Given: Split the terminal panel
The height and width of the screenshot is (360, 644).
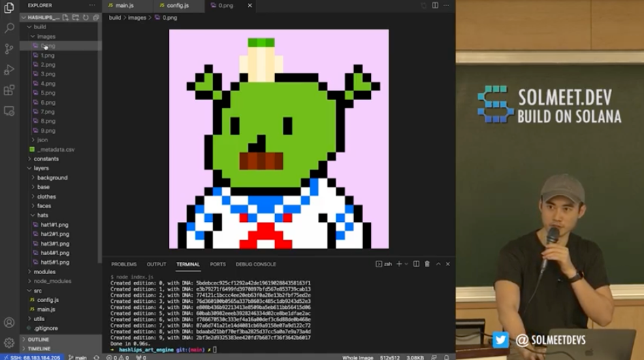Looking at the screenshot, I should [x=416, y=264].
